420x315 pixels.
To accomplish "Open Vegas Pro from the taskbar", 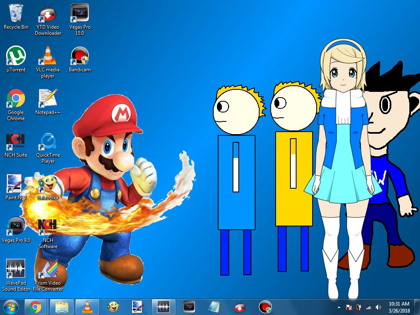I will click(x=189, y=307).
